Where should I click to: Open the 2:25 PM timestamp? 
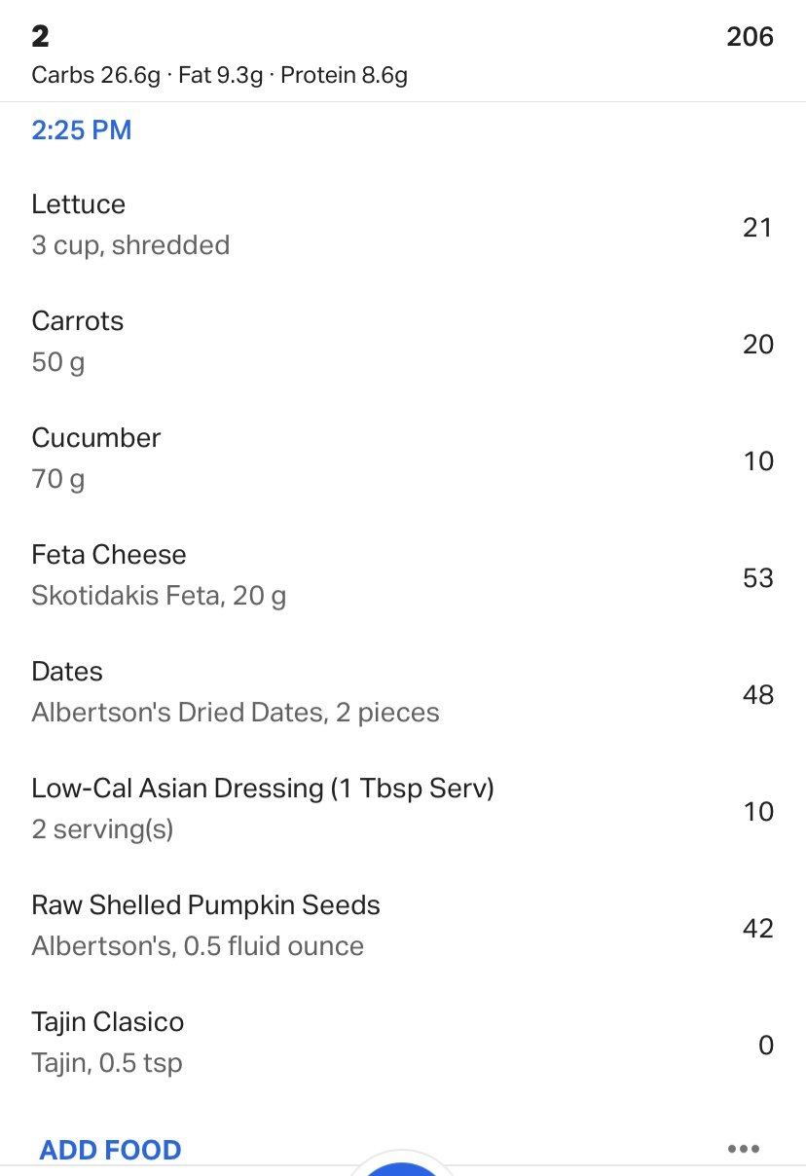coord(82,130)
